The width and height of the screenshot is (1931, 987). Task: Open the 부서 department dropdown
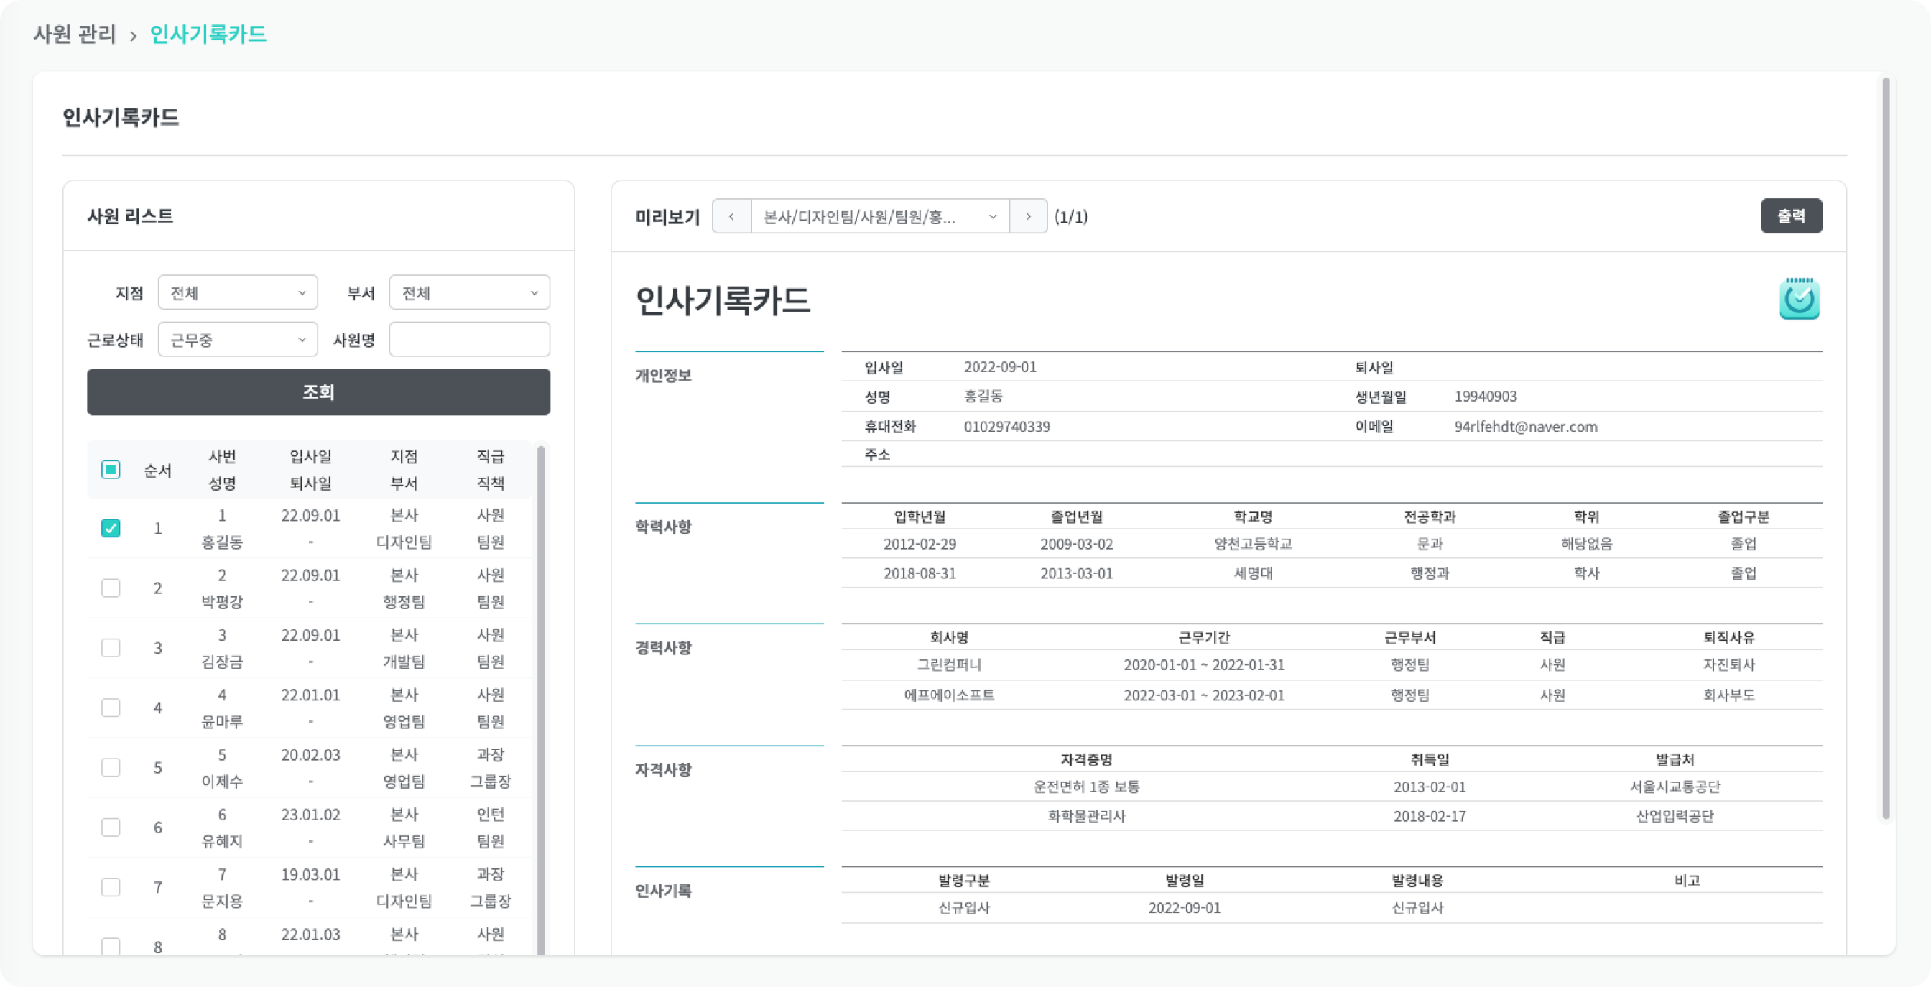(x=469, y=293)
